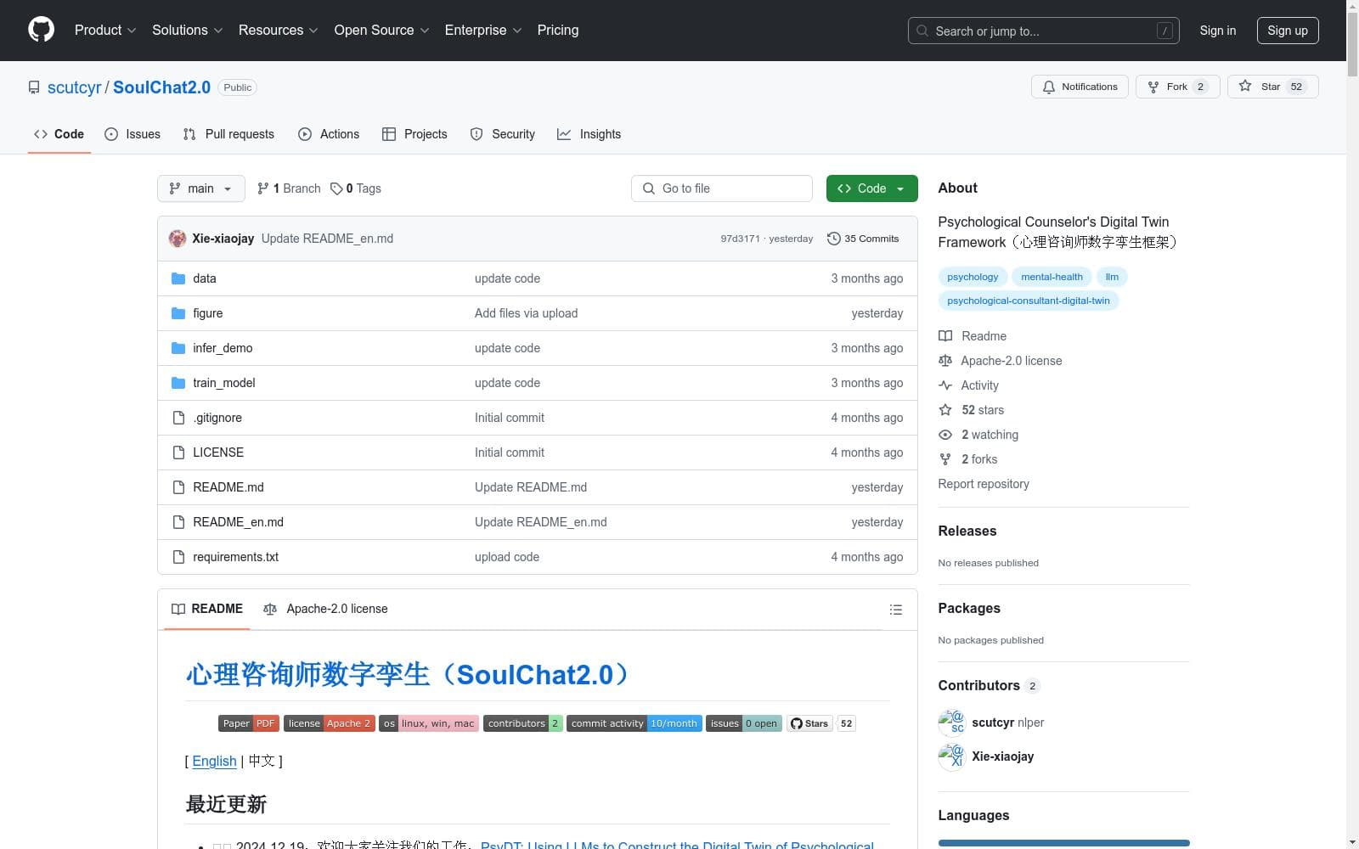Click the Pricing link
Screen dimensions: 1359x849
(x=558, y=30)
